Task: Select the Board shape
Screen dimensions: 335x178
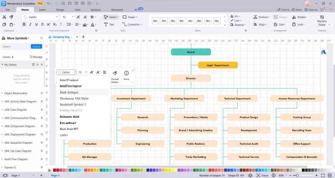Action: tap(191, 52)
